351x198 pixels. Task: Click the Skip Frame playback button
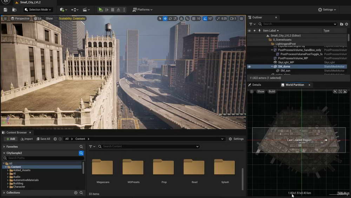(107, 9)
